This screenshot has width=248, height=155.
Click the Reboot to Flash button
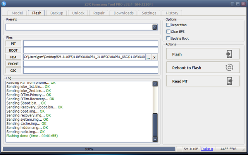click(x=203, y=67)
